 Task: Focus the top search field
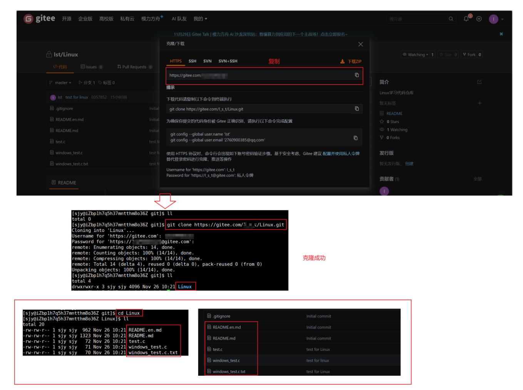418,19
